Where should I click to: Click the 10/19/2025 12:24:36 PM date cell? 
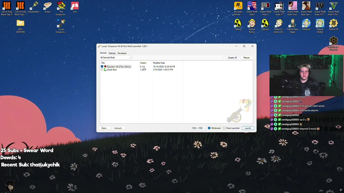tap(164, 66)
